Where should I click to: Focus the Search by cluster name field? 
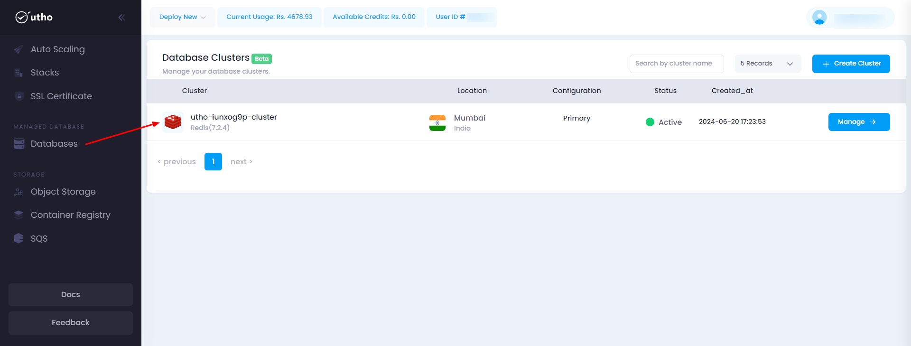point(677,64)
